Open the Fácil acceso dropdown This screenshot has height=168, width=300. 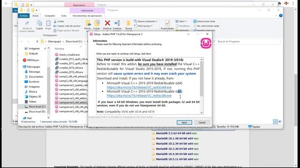(143, 26)
